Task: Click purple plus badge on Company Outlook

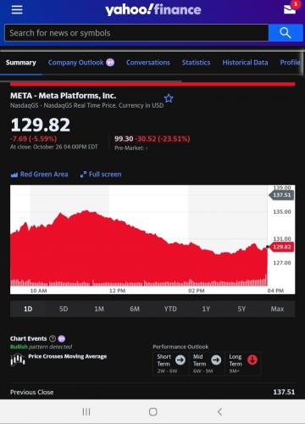Action: click(x=110, y=63)
